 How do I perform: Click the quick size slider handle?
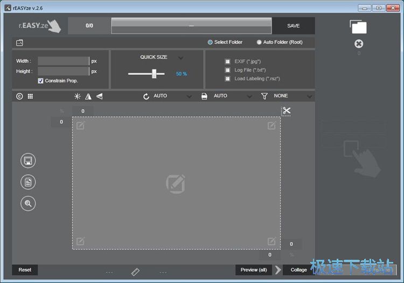point(154,74)
